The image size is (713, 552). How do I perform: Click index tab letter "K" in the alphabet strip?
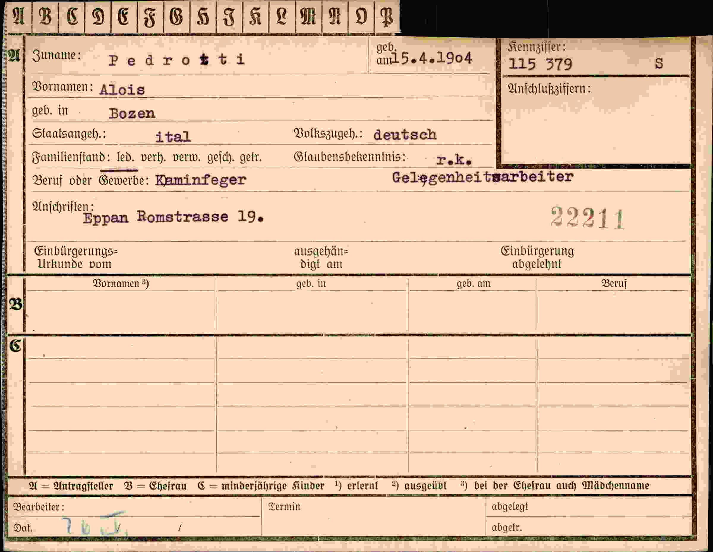point(255,16)
